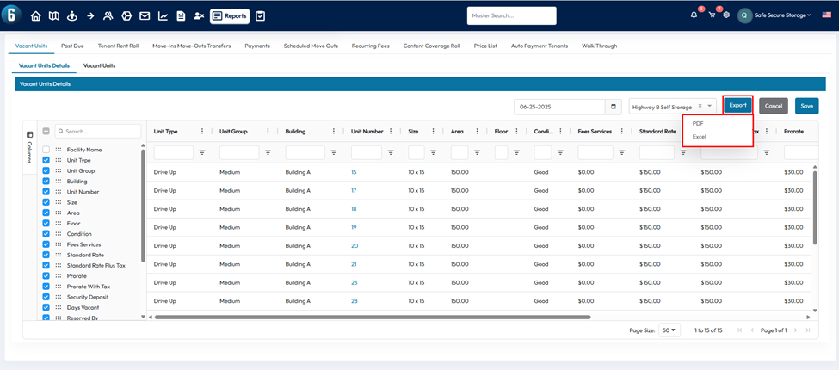This screenshot has height=370, width=839.
Task: Open the settings gear icon in header
Action: pyautogui.click(x=726, y=15)
